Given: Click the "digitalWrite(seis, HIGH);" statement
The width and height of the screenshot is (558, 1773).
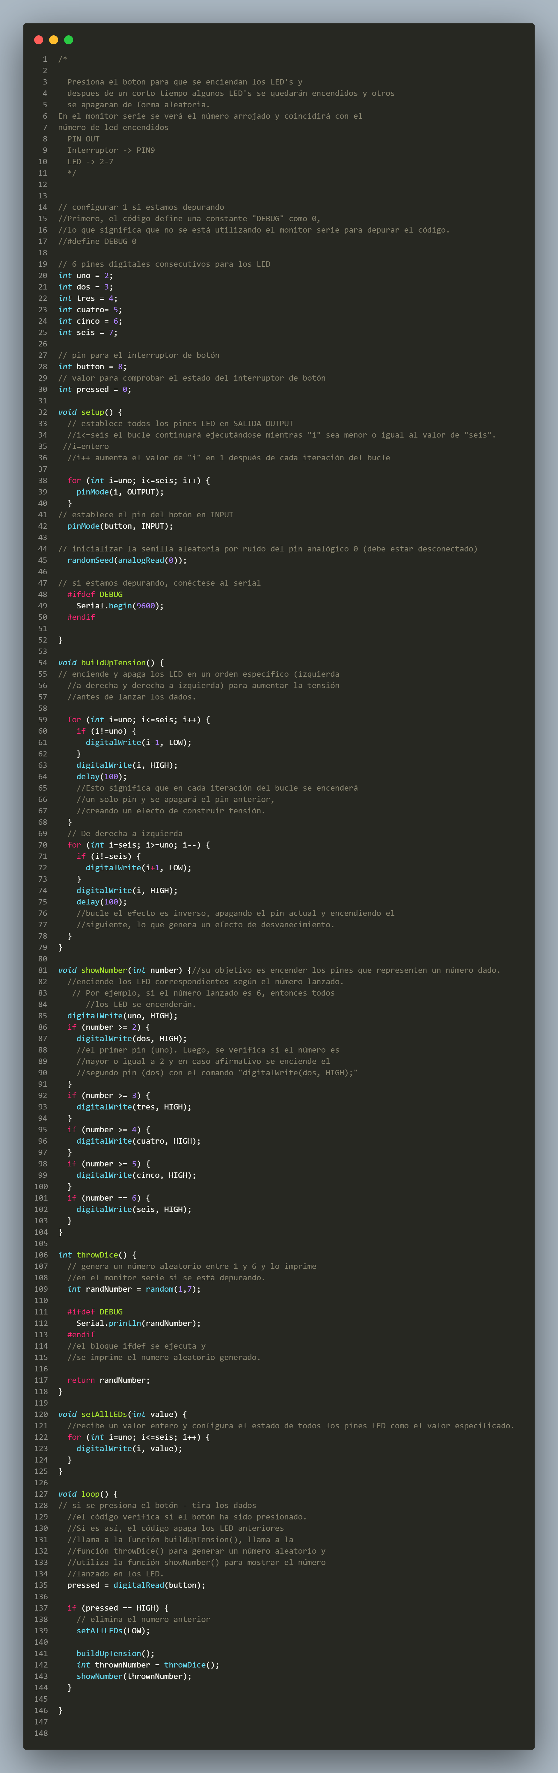Looking at the screenshot, I should [134, 1209].
